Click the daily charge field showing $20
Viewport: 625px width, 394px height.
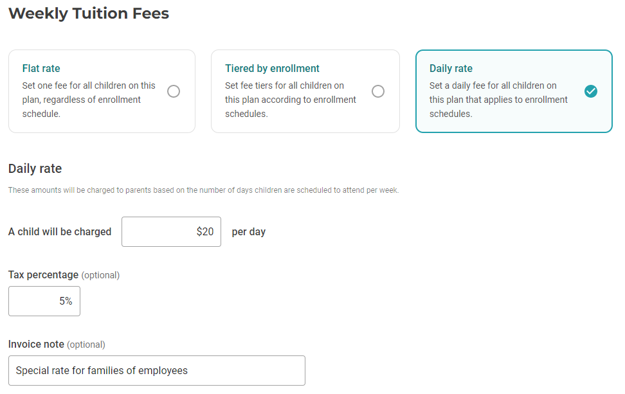point(171,232)
